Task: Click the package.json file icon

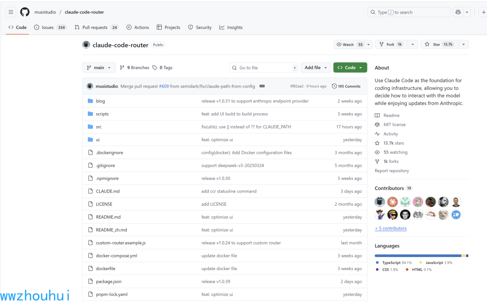Action: click(90, 281)
